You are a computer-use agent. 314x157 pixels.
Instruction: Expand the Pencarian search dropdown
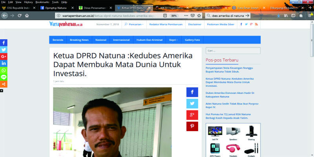click(134, 24)
